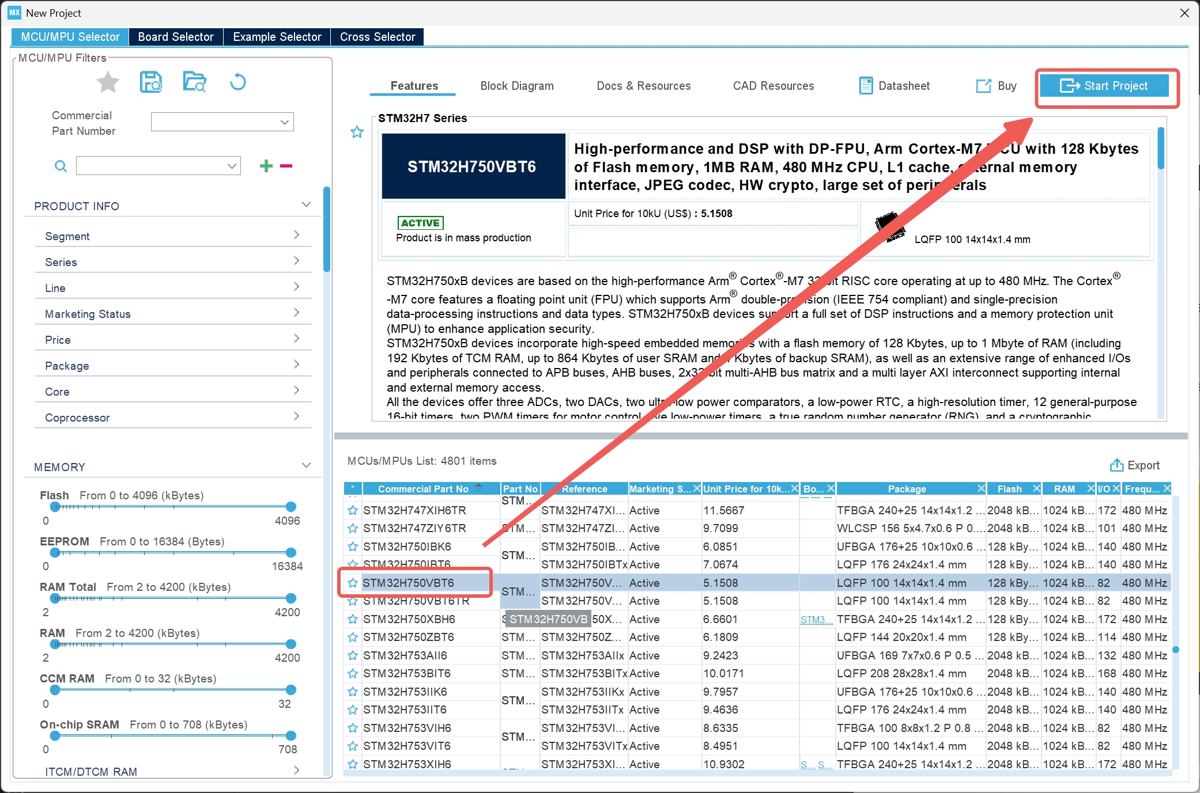
Task: Toggle favorite star for STM32H753VIT6 row
Action: tap(352, 746)
